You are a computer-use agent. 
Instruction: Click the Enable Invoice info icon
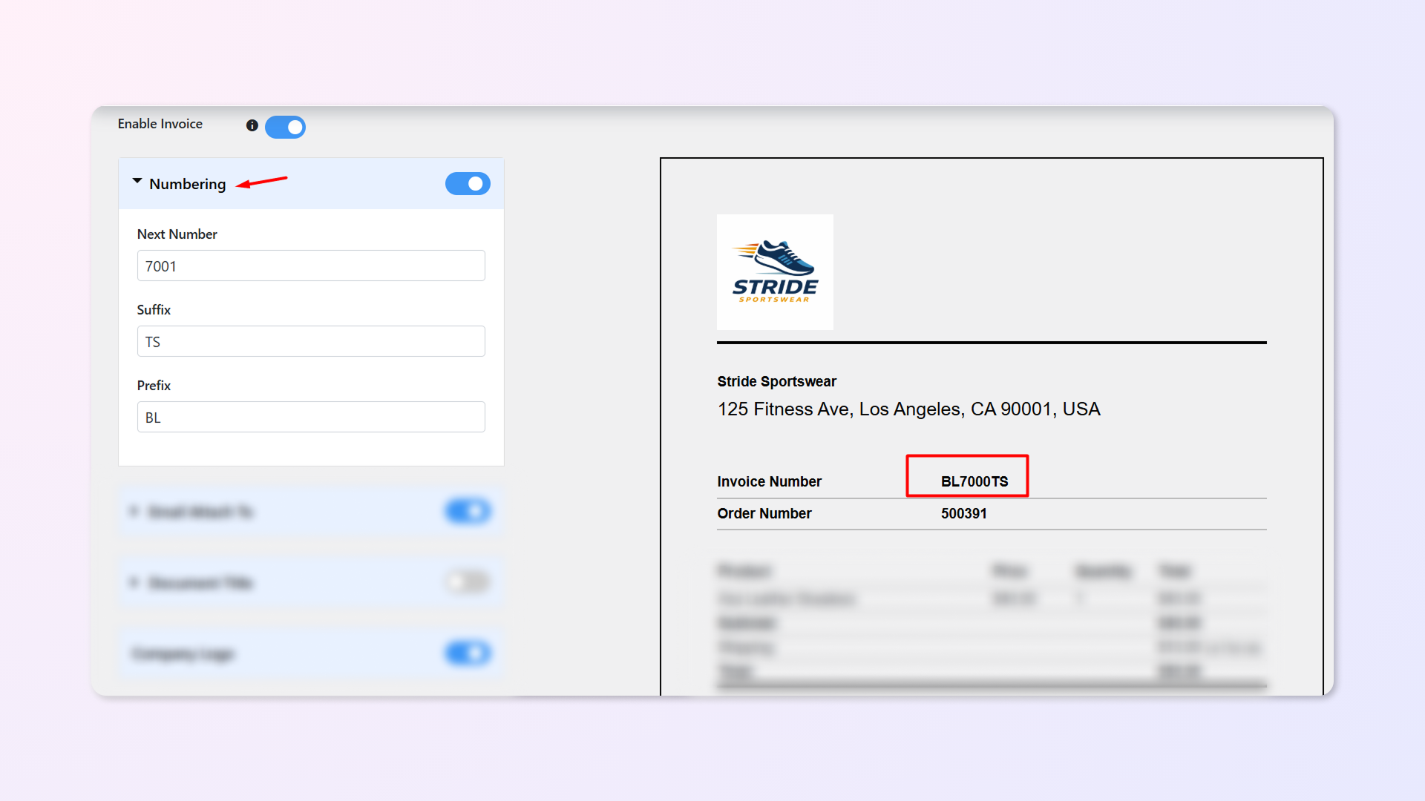click(x=252, y=125)
